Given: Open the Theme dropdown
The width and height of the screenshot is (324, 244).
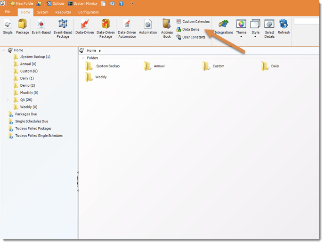Looking at the screenshot, I should (x=241, y=29).
